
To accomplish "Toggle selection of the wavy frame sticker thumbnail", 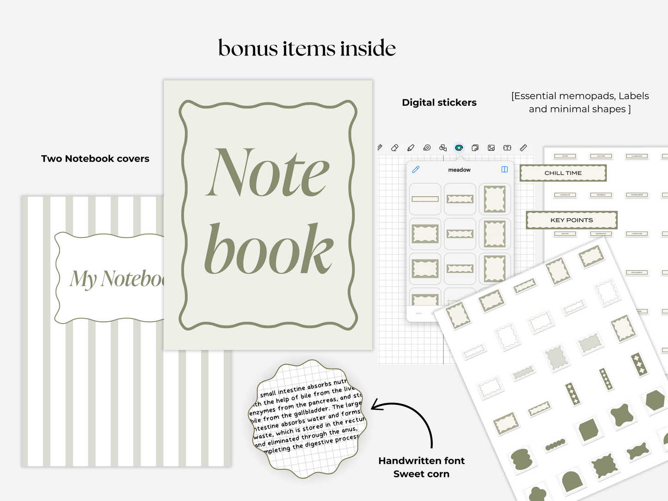I will point(495,199).
